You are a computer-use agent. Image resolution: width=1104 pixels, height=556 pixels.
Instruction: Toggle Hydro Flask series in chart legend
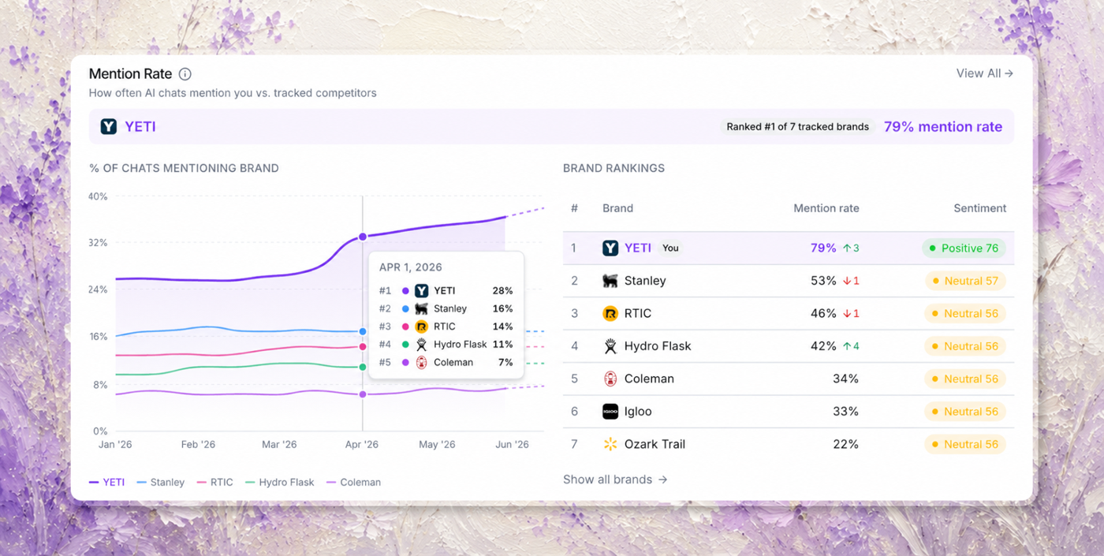click(280, 482)
